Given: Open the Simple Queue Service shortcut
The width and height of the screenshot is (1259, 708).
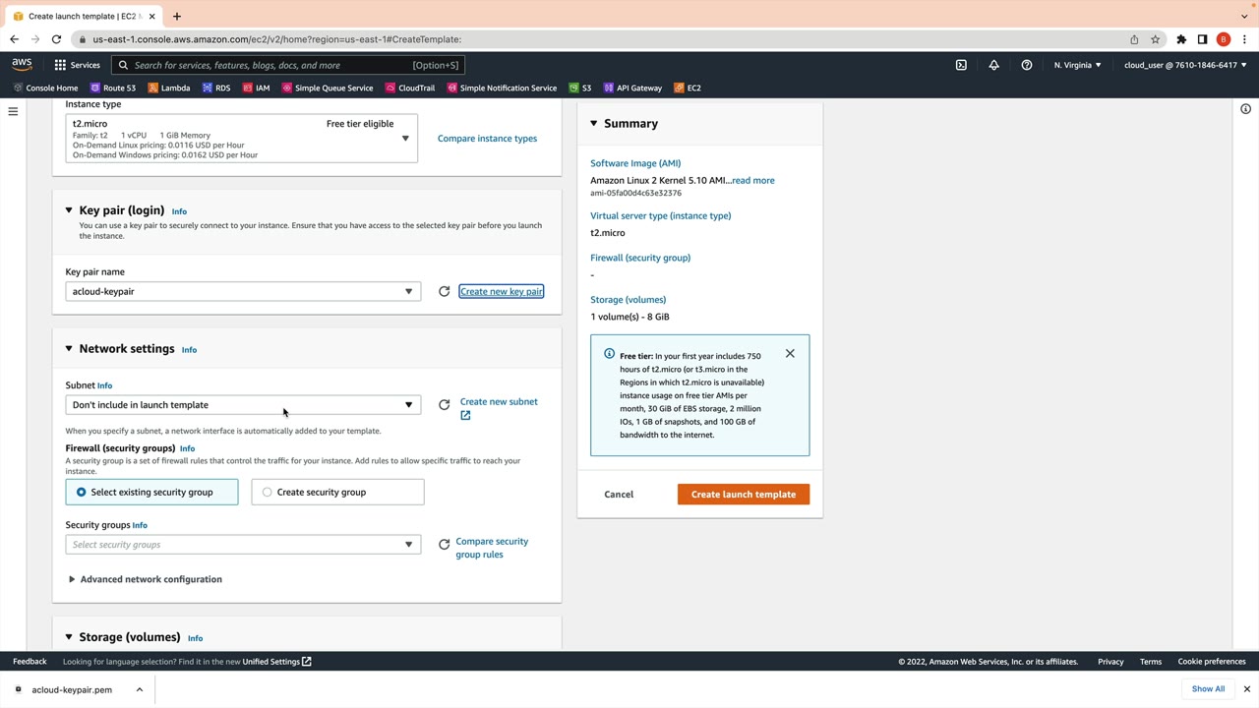Looking at the screenshot, I should click(328, 88).
